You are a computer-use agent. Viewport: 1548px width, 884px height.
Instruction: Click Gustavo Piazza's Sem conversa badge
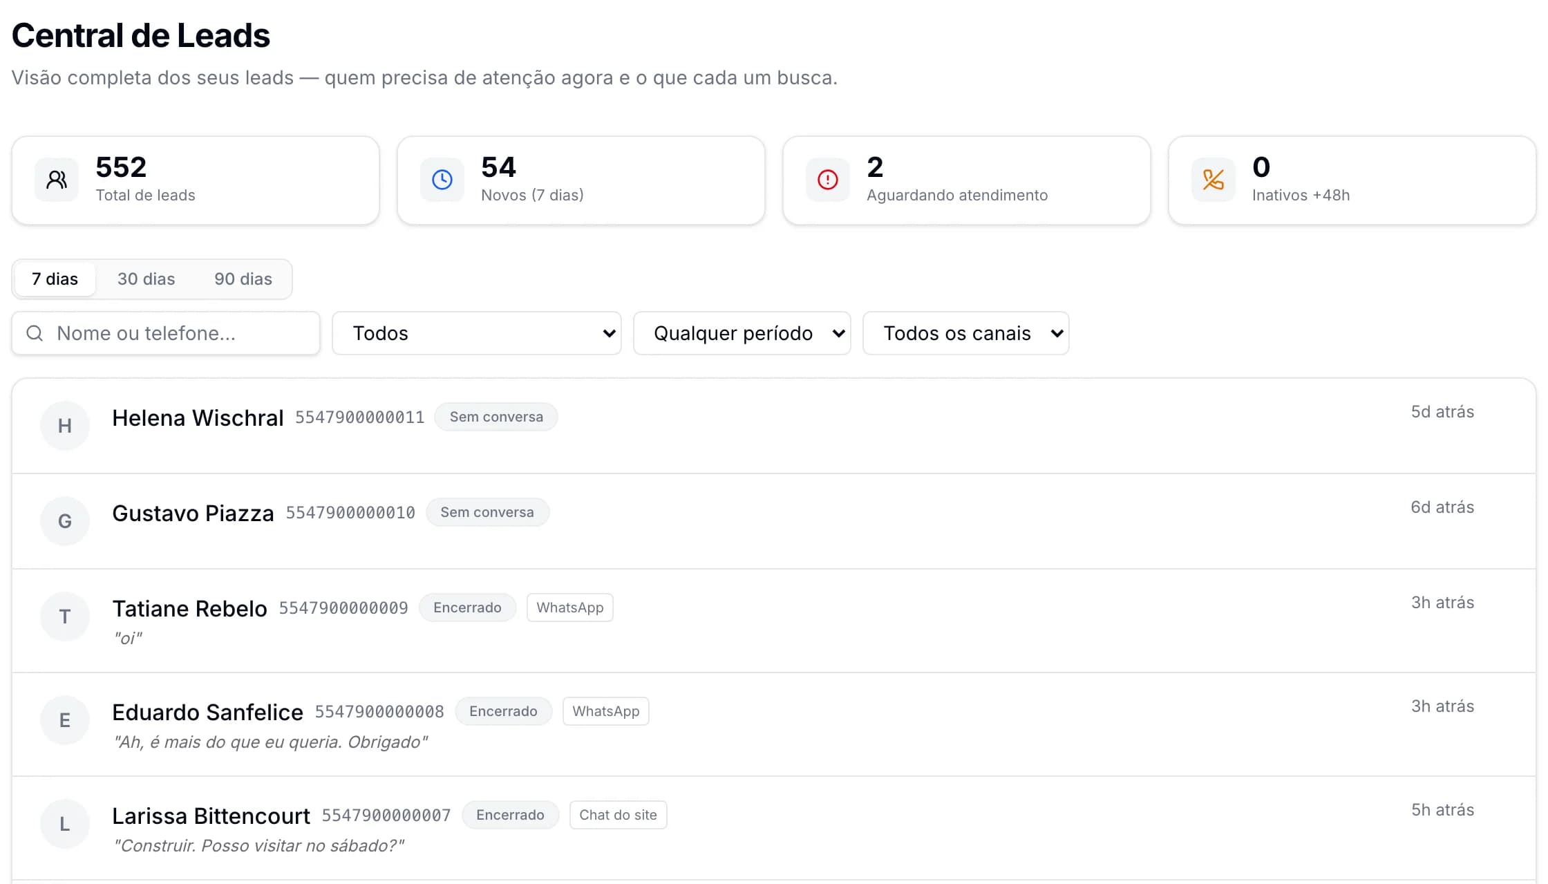click(487, 512)
